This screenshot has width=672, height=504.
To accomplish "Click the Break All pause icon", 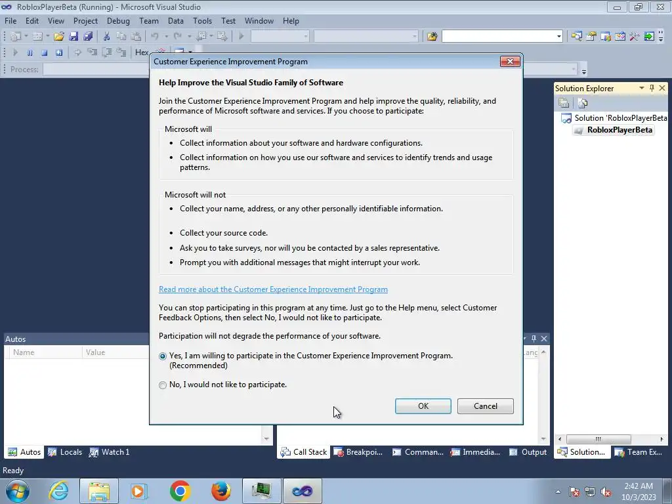I will [x=30, y=52].
